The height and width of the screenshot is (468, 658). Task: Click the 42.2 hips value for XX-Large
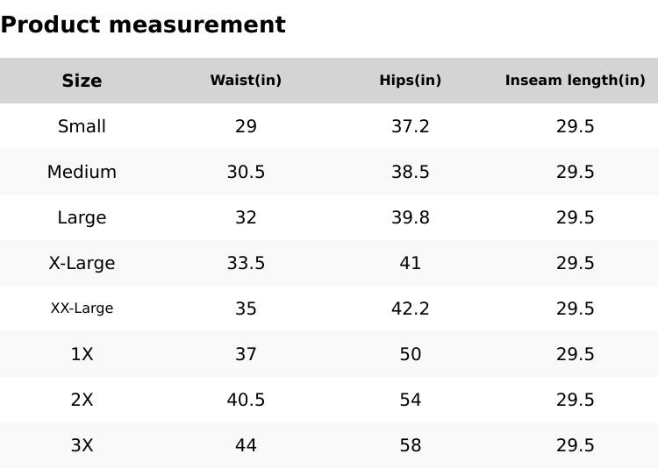(x=410, y=308)
